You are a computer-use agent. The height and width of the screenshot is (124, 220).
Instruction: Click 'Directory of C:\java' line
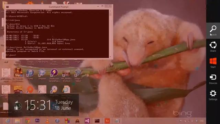coord(20,32)
